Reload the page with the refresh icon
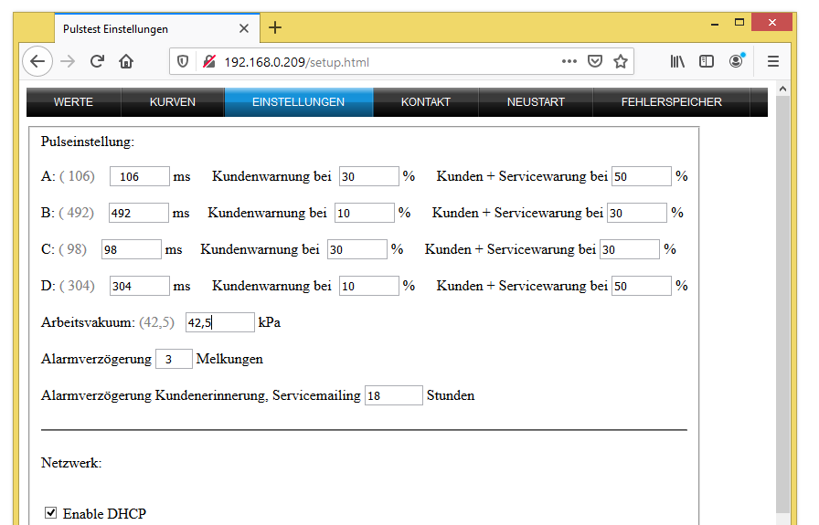 (x=97, y=61)
